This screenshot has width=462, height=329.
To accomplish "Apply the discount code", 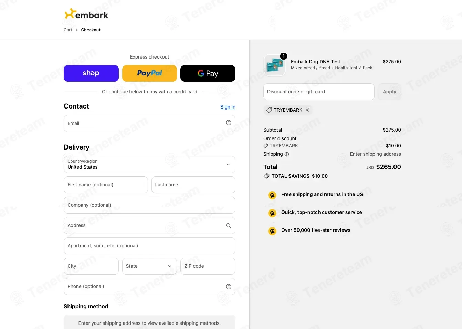I will tap(390, 92).
